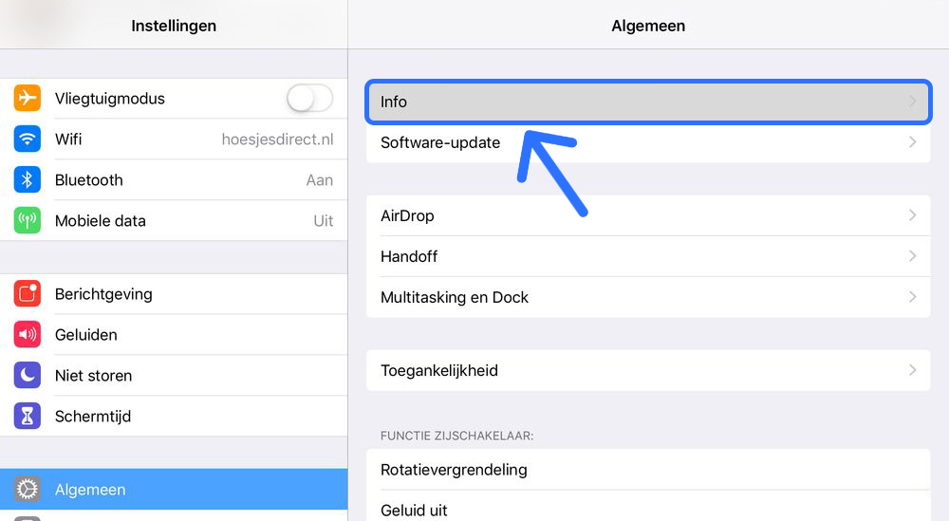
Task: Tap the orange airplane Vliegtuigmodus icon
Action: (x=28, y=98)
